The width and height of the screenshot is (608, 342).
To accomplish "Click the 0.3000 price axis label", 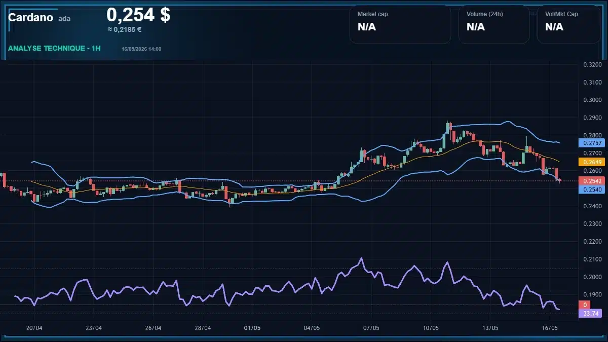I will (x=592, y=100).
